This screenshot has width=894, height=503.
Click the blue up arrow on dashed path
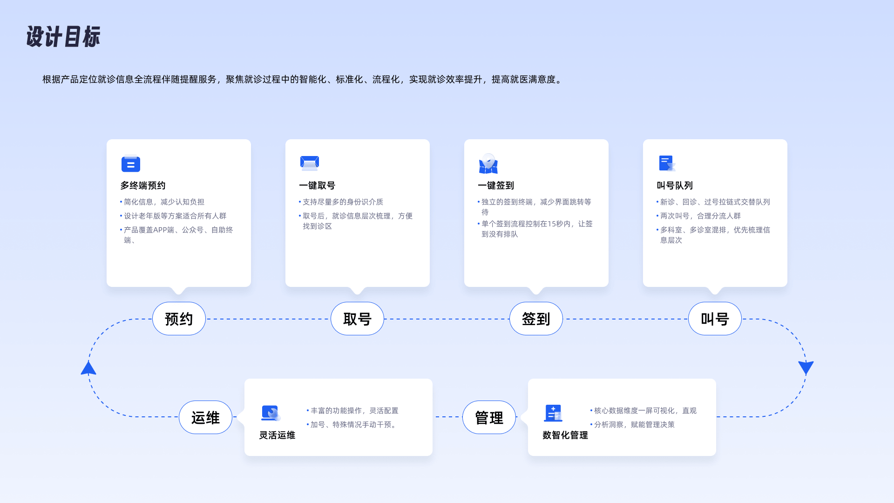pyautogui.click(x=88, y=368)
